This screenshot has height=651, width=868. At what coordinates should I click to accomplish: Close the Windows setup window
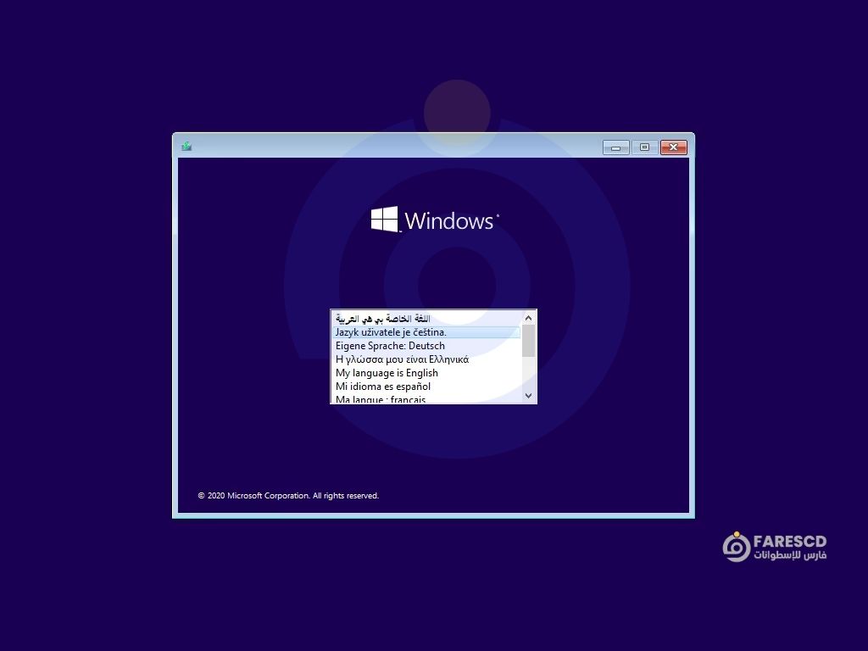click(674, 147)
